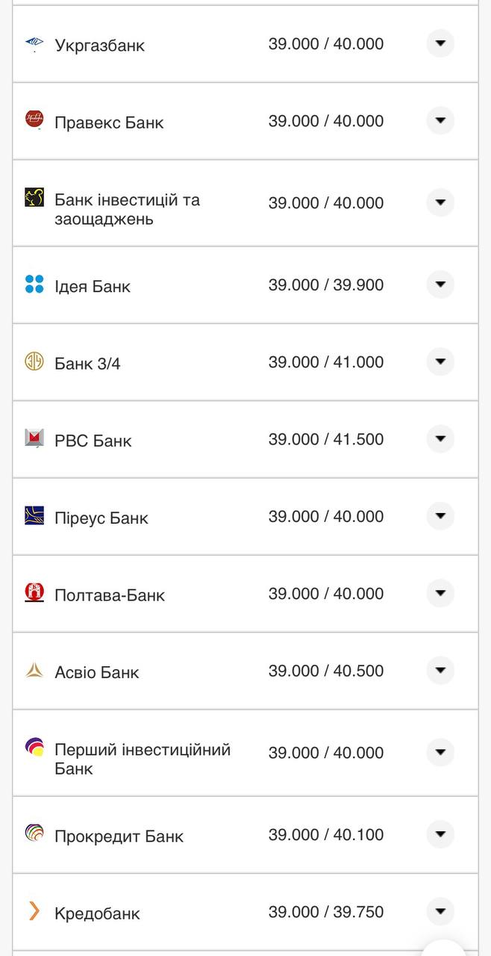Expand the Укргазбанк rate details
Image resolution: width=491 pixels, height=956 pixels.
440,43
